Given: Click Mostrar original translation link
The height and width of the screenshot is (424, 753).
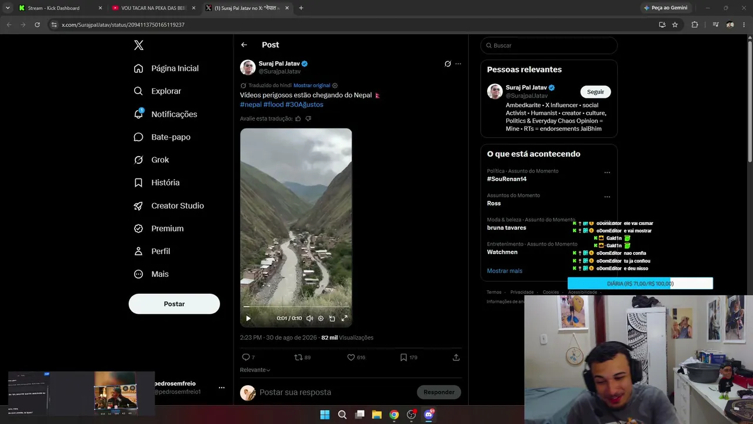Looking at the screenshot, I should 312,85.
